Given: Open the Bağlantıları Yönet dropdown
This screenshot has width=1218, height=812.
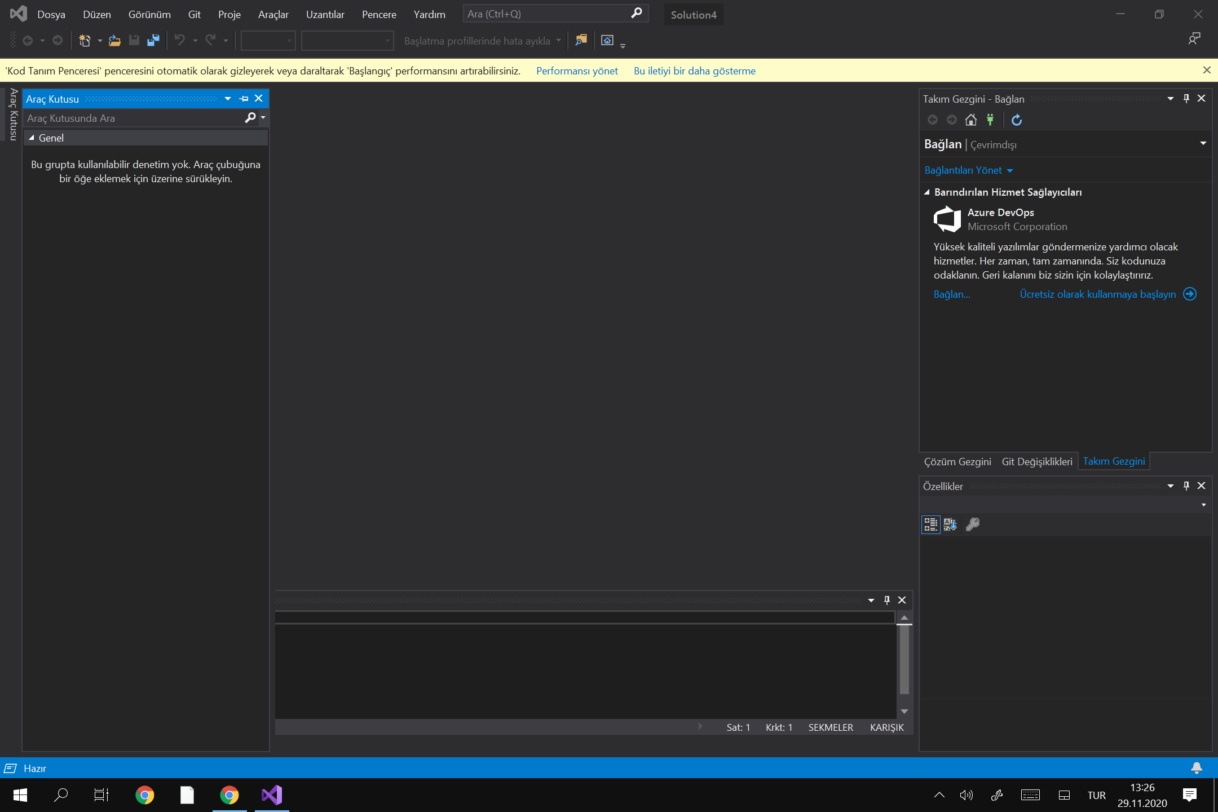Looking at the screenshot, I should [969, 170].
